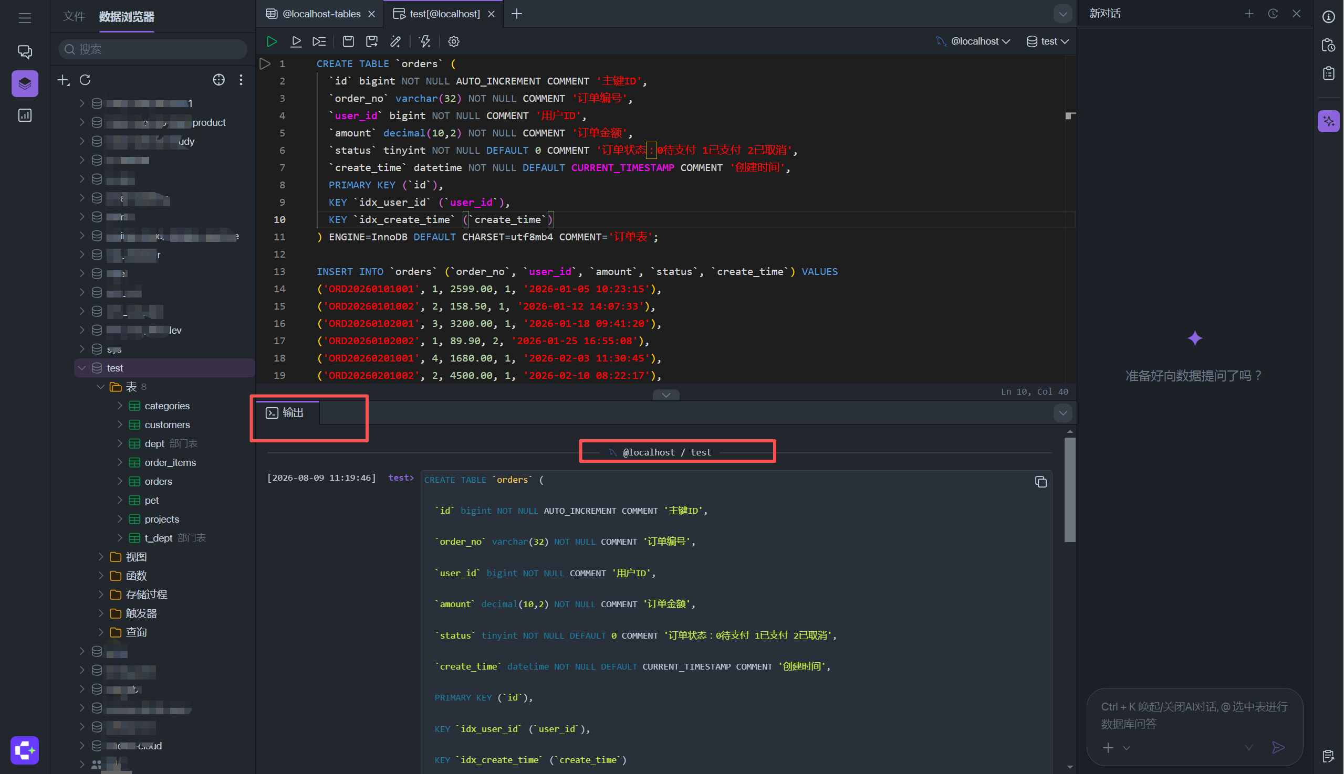Select the order_items table
1344x774 pixels.
[x=170, y=462]
